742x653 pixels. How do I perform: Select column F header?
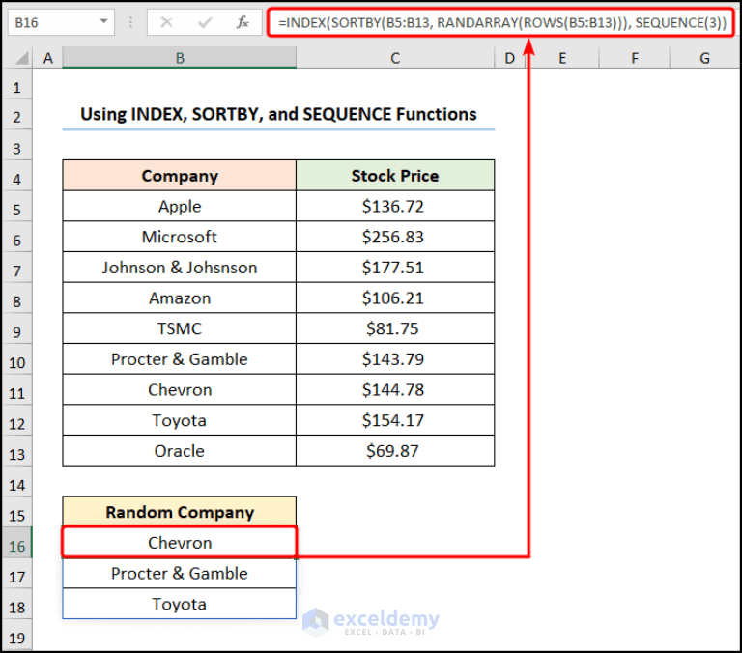(635, 58)
